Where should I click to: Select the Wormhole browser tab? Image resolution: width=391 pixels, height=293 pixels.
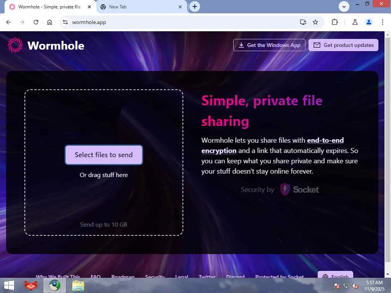click(50, 7)
